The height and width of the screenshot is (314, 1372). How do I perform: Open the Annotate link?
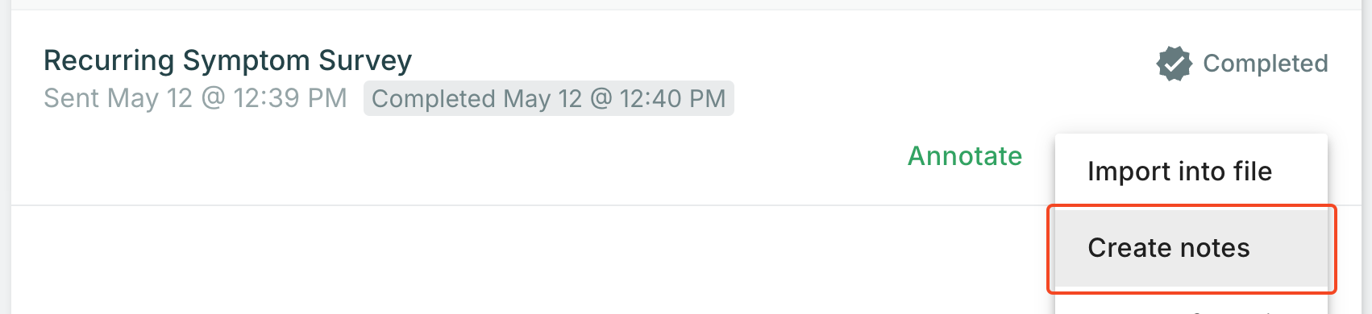[965, 155]
